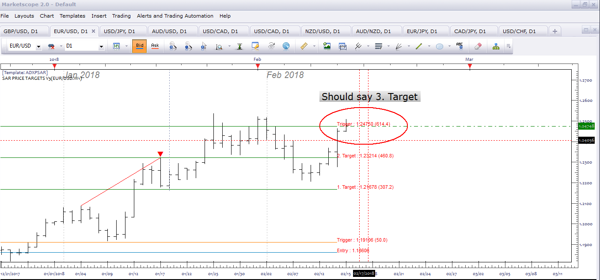The image size is (600, 280).
Task: Click the '1. Target : 1.21678 (307.2)' label
Action: point(365,187)
